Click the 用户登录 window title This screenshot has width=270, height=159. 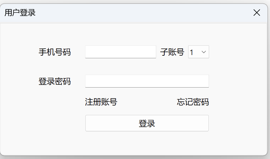[20, 13]
